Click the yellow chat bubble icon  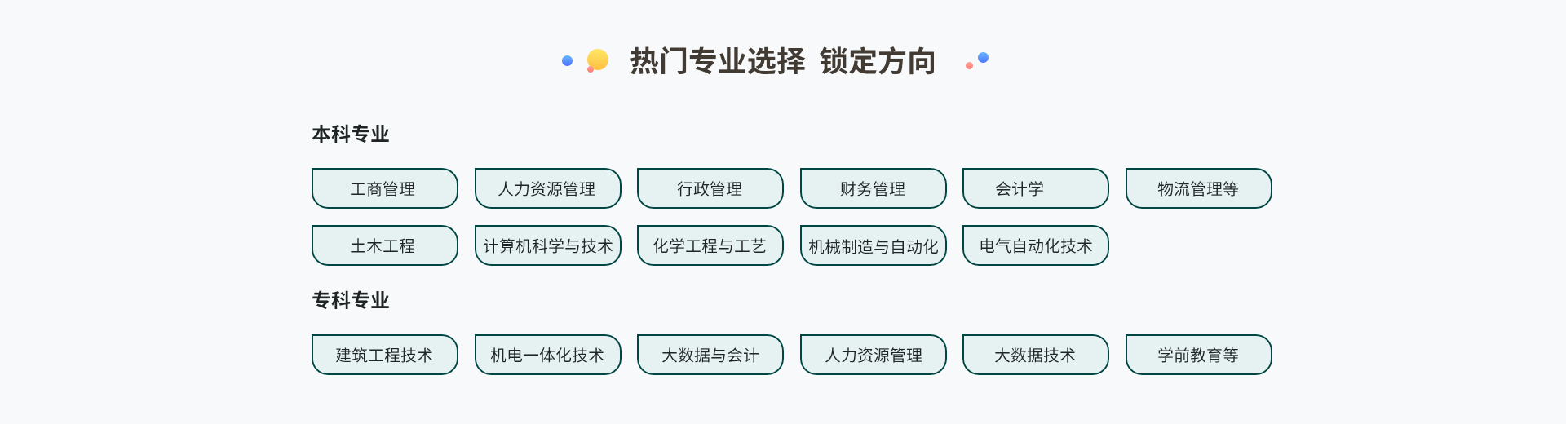point(598,60)
